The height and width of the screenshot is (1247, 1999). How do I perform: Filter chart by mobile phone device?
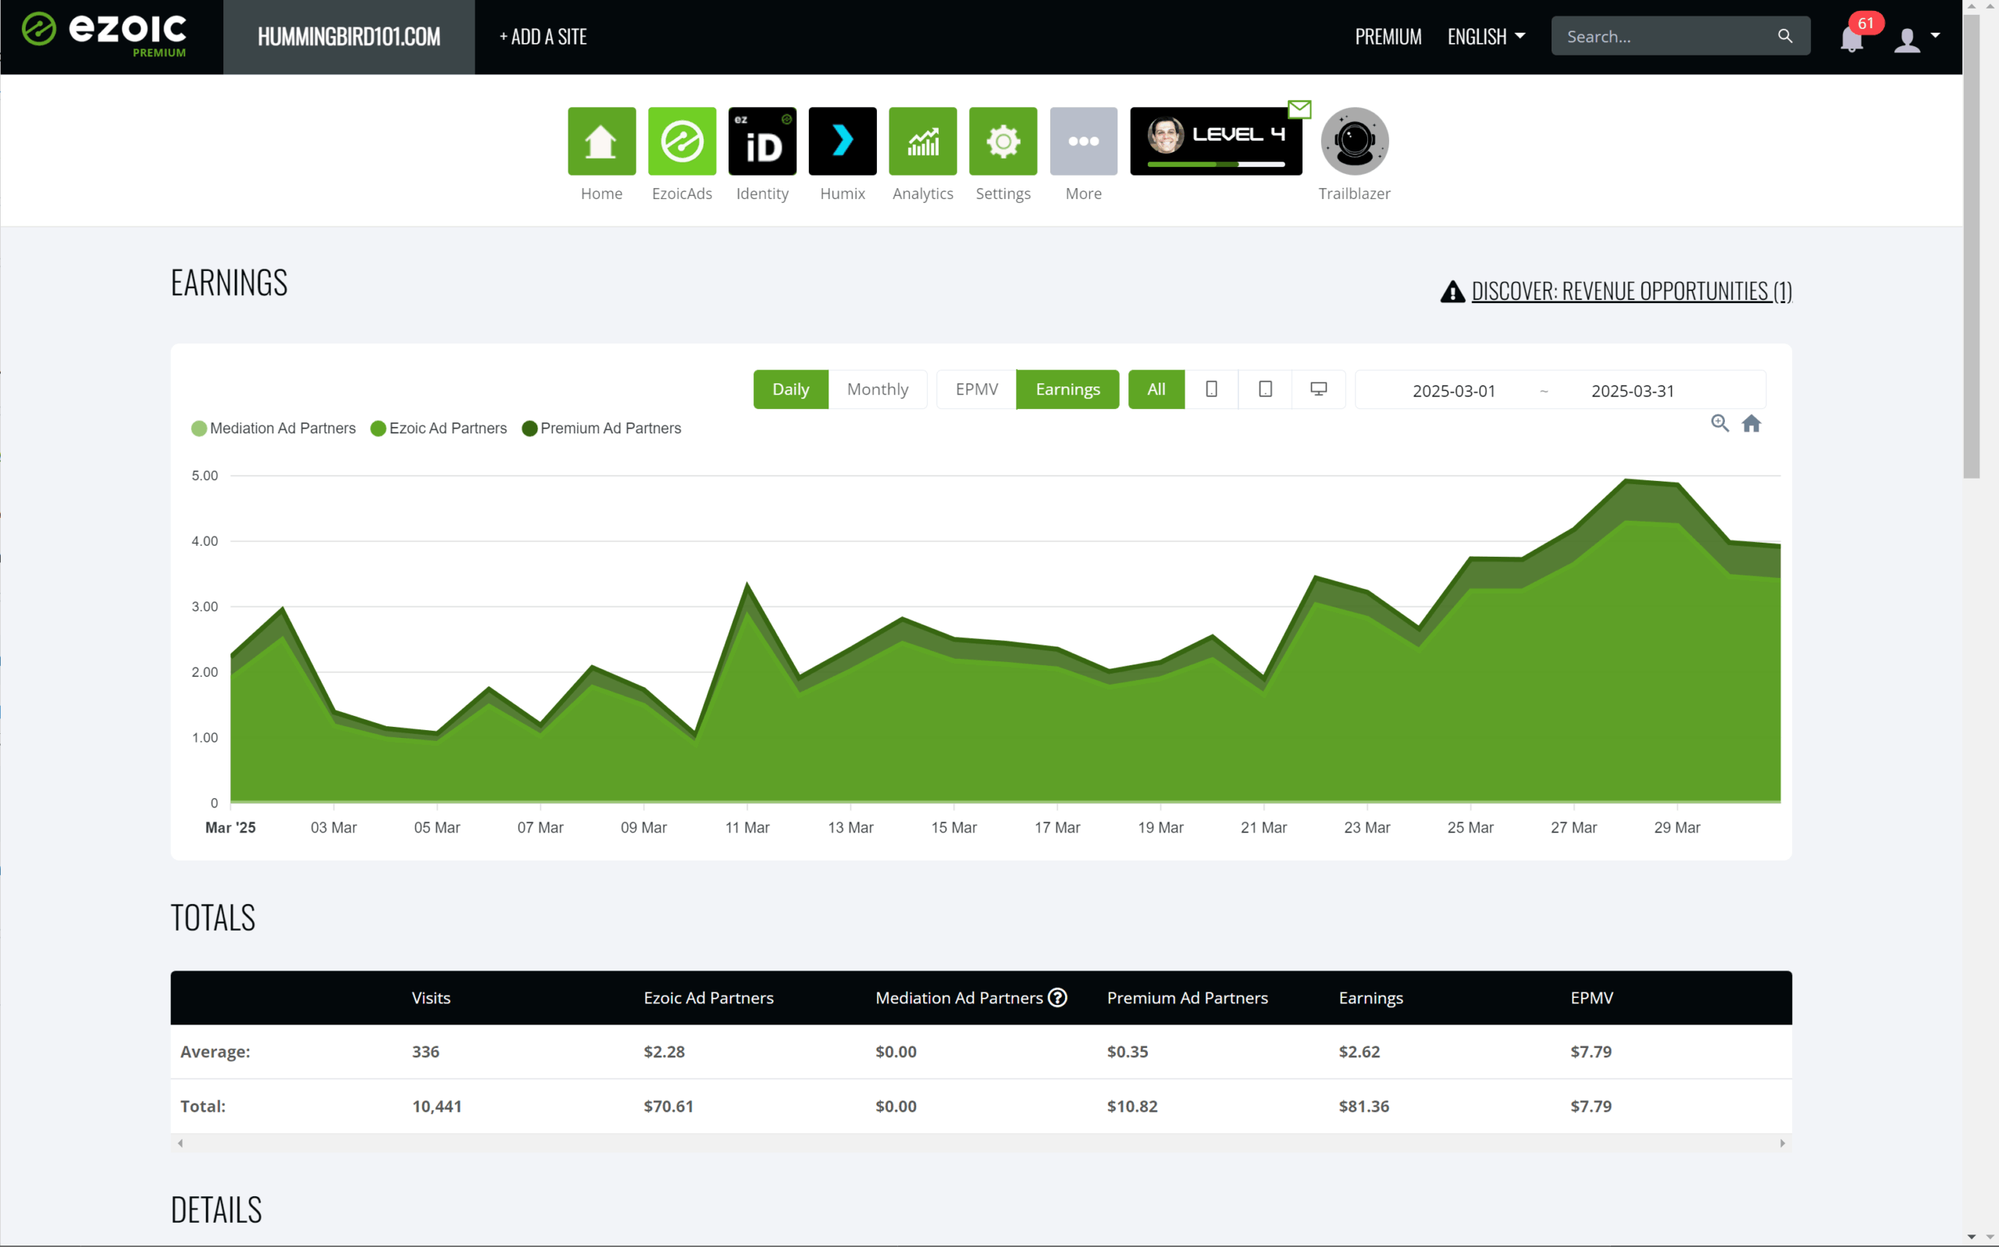(x=1211, y=390)
